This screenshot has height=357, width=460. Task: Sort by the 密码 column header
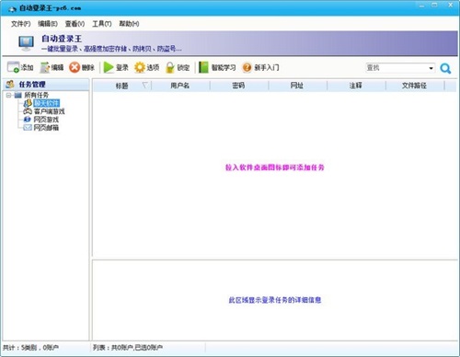coord(239,86)
